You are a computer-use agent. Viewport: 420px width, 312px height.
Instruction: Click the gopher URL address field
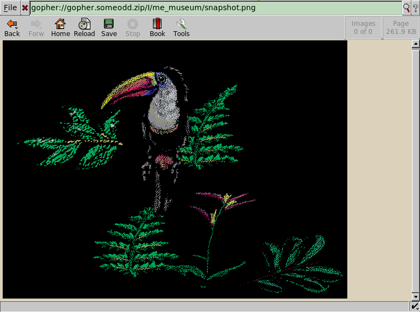[x=215, y=8]
